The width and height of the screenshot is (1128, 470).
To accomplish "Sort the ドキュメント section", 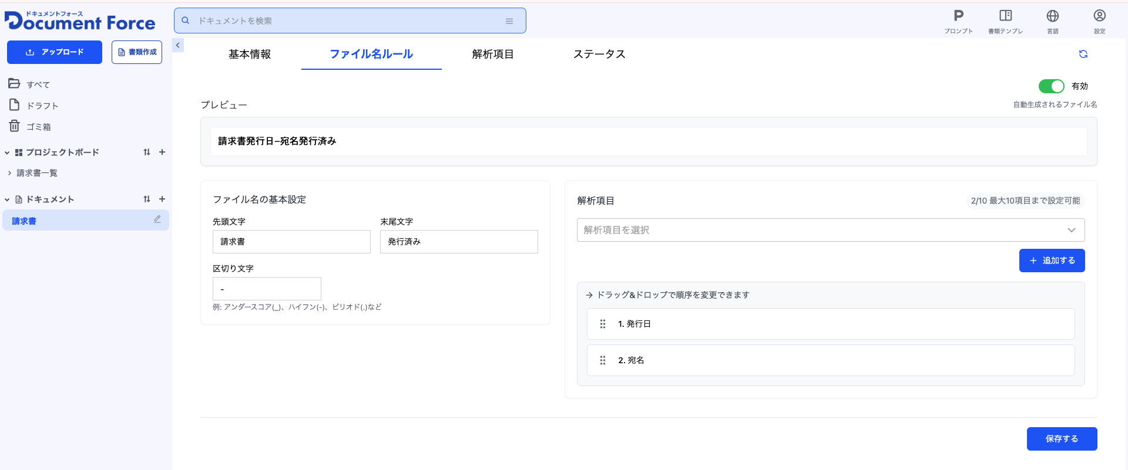I will coord(147,199).
